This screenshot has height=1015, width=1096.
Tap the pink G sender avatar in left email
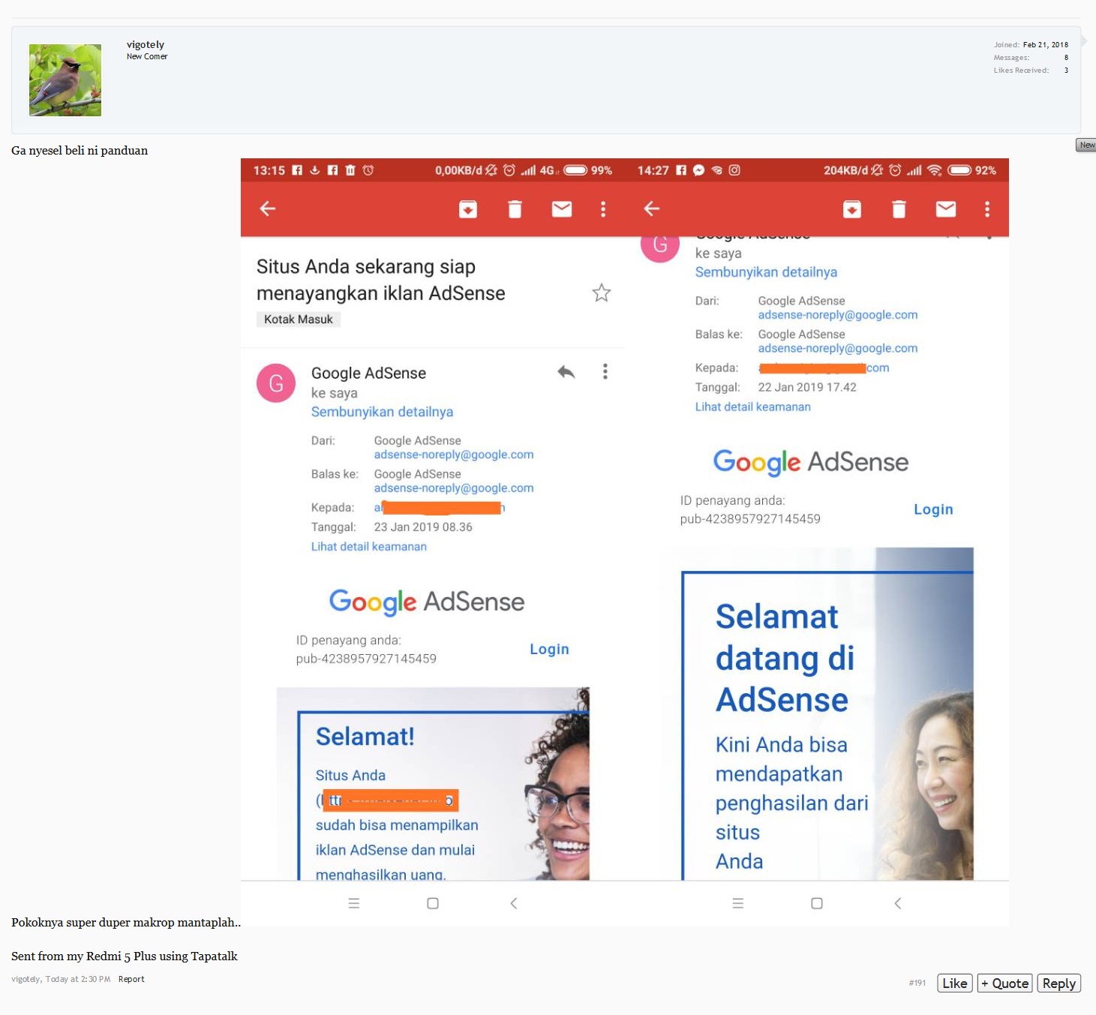(x=276, y=383)
